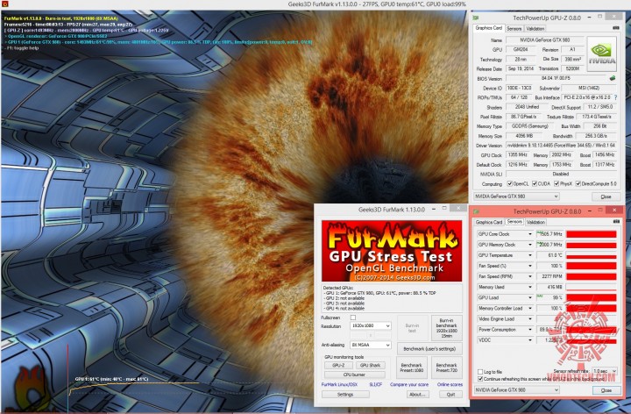The height and width of the screenshot is (414, 631).
Task: Open Validation tab in lower GPU-Z window
Action: tap(535, 222)
